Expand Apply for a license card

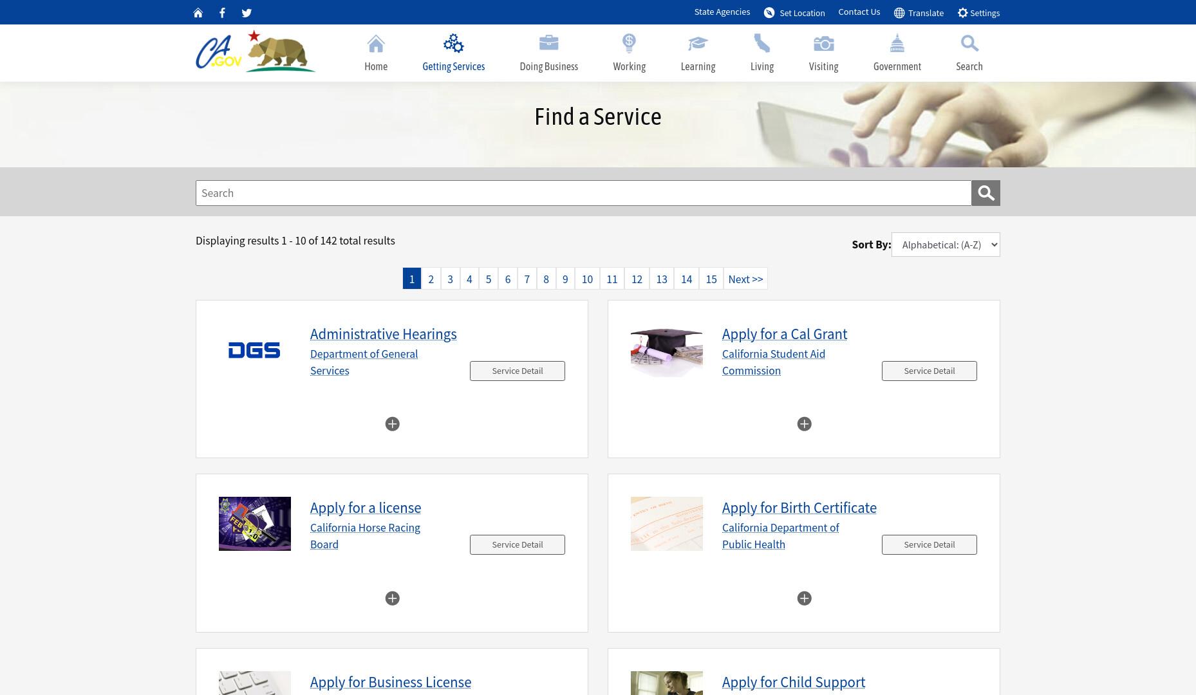click(x=392, y=598)
